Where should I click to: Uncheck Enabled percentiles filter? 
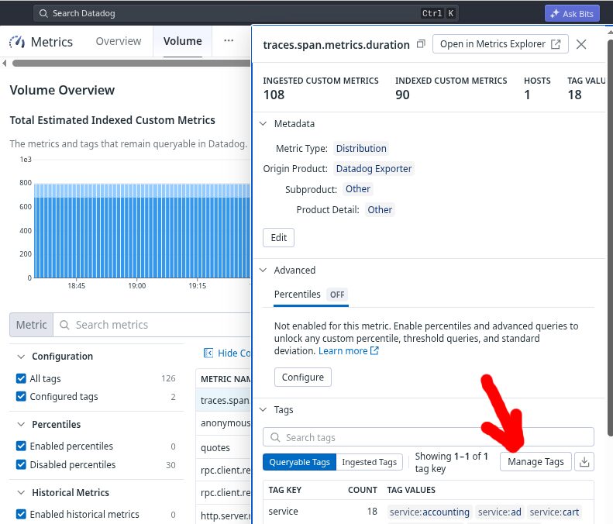pos(21,446)
